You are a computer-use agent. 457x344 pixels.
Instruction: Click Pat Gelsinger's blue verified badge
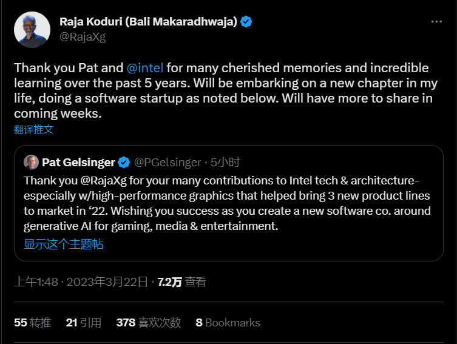(124, 162)
